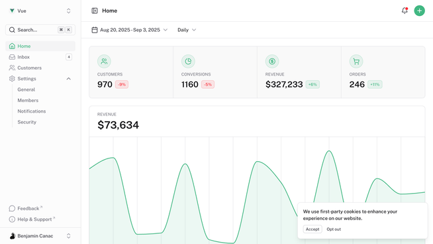The width and height of the screenshot is (433, 244).
Task: Click the orders value 246
Action: tap(357, 84)
